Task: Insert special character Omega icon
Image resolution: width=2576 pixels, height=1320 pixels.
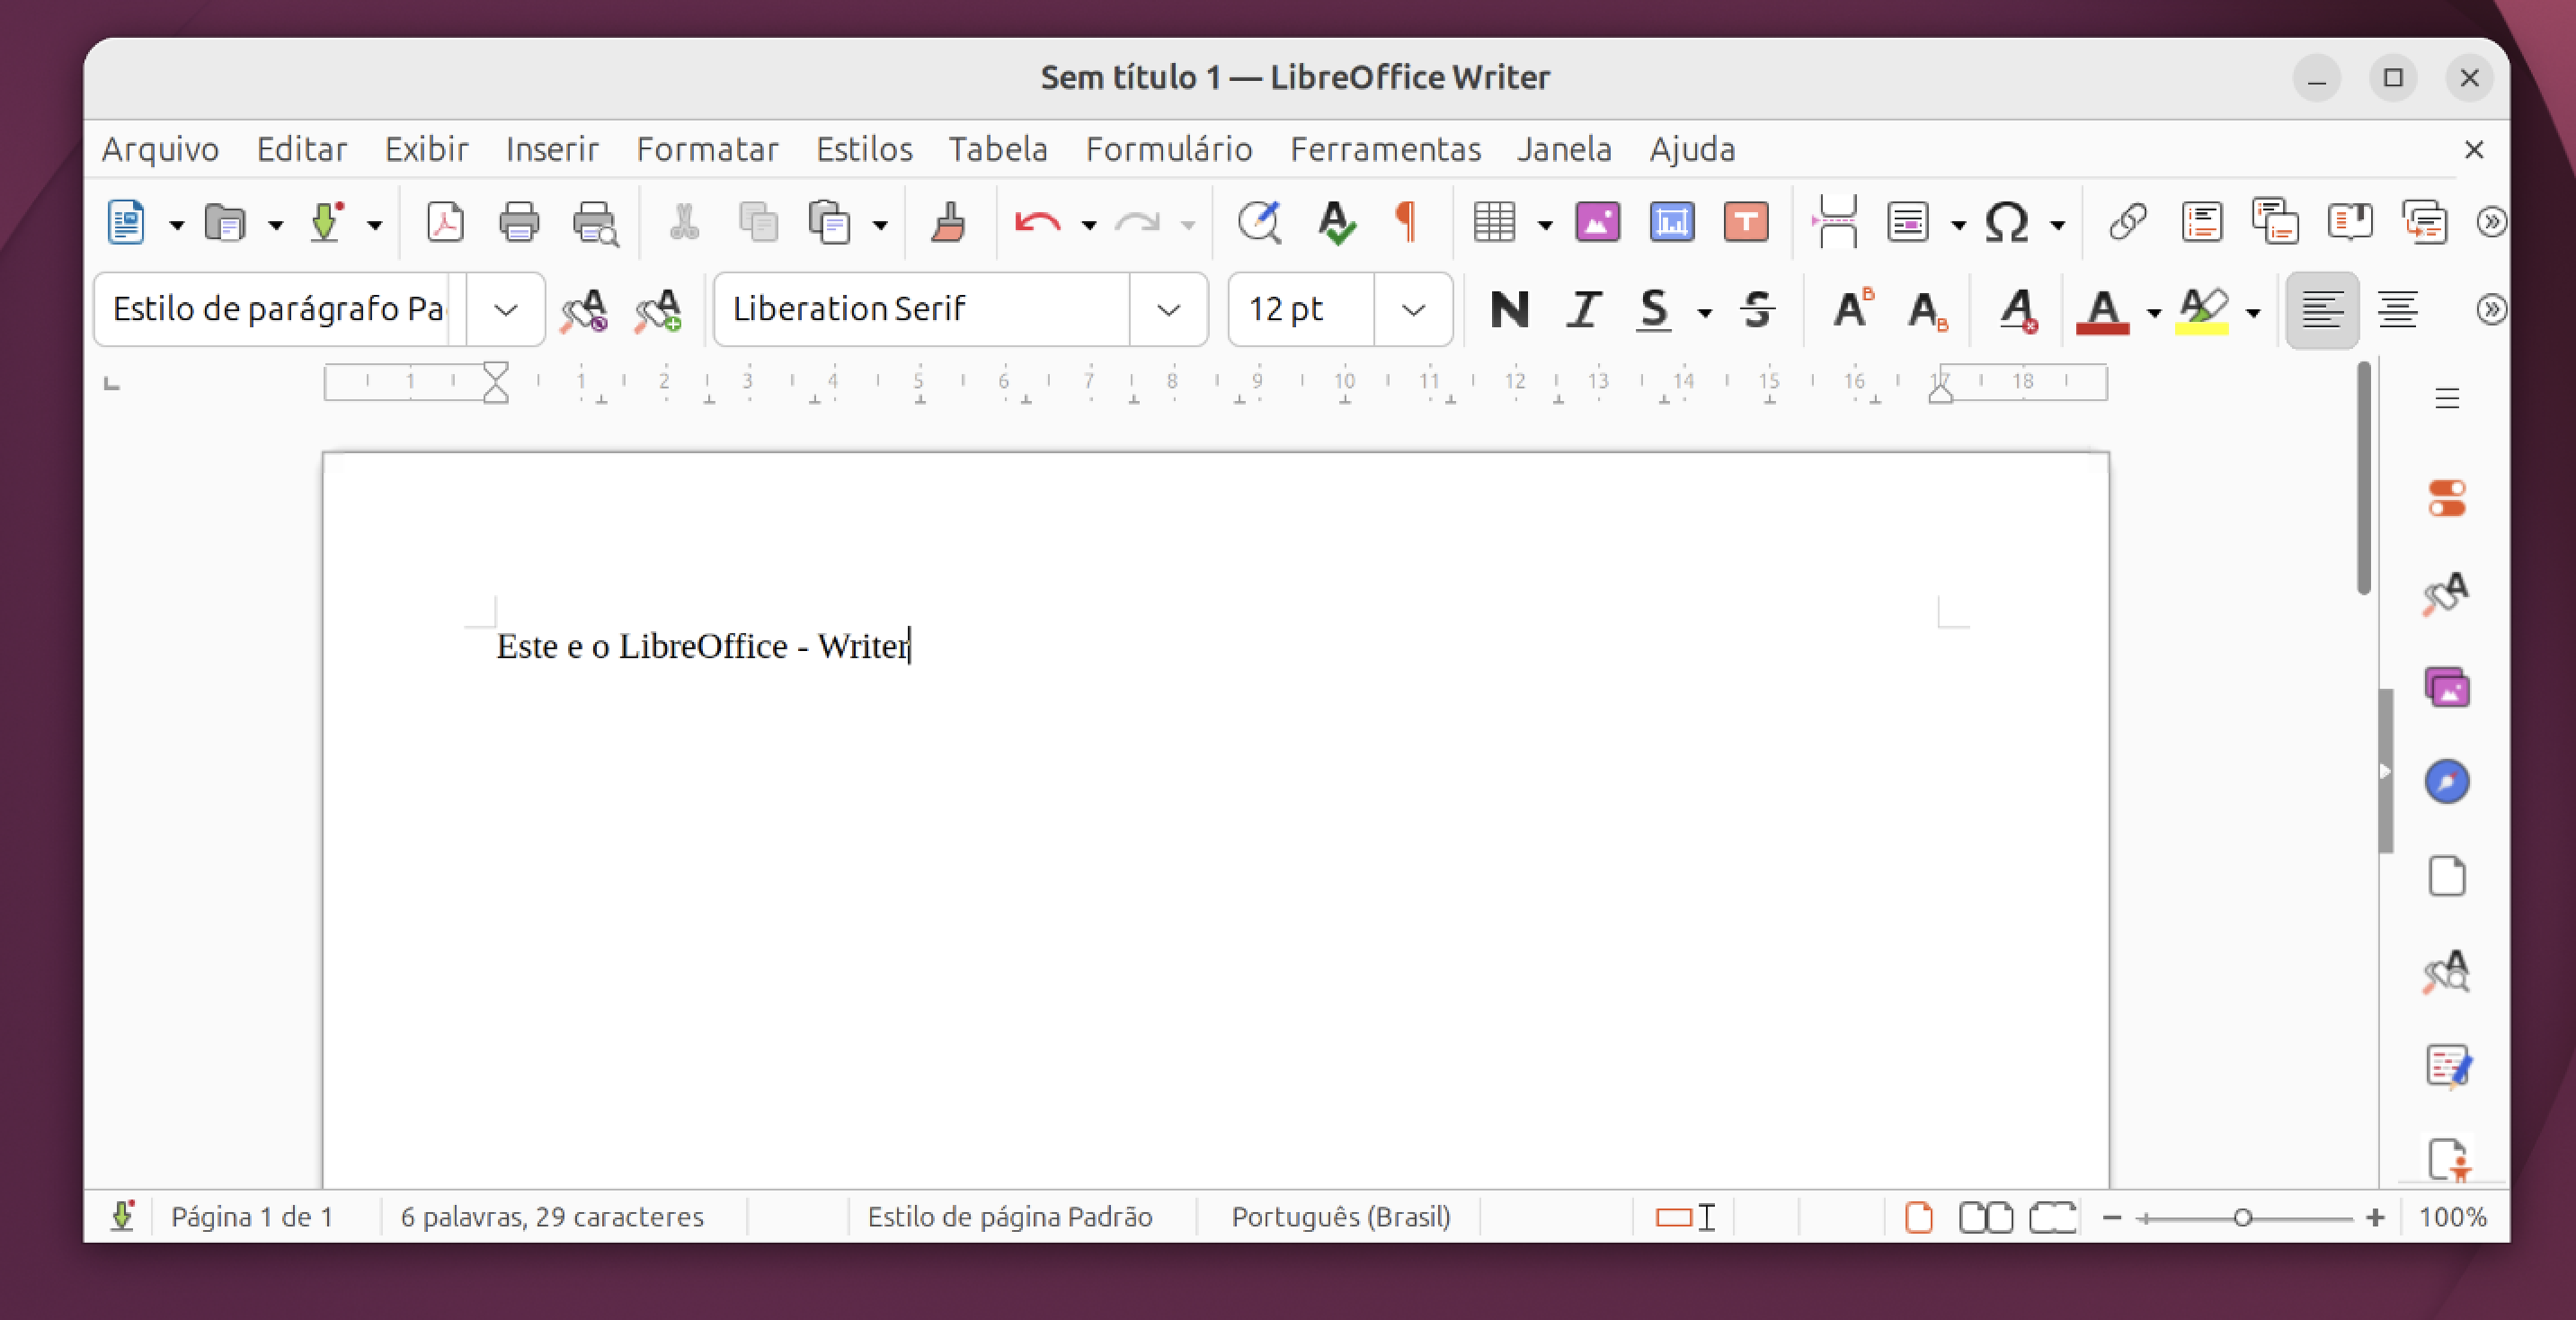Action: coord(2007,222)
